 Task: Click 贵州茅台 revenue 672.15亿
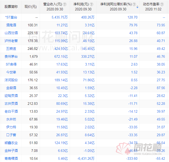(x=61, y=56)
